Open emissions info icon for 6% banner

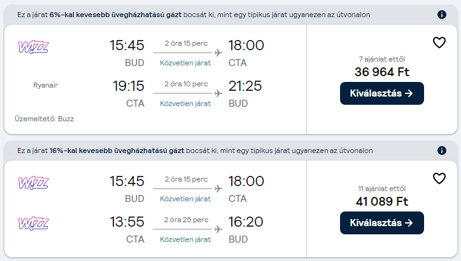442,15
